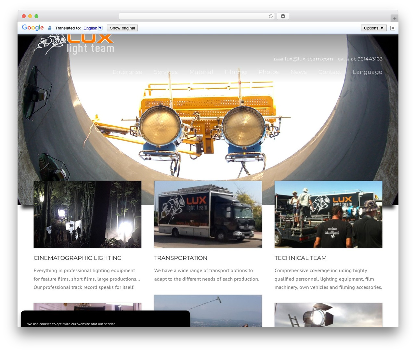This screenshot has height=352, width=416.
Task: Close the Google translate bar
Action: pyautogui.click(x=393, y=28)
